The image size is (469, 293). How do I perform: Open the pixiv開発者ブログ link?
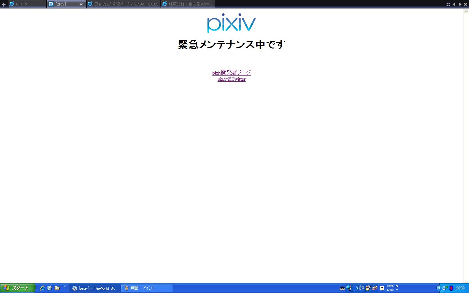click(x=232, y=73)
